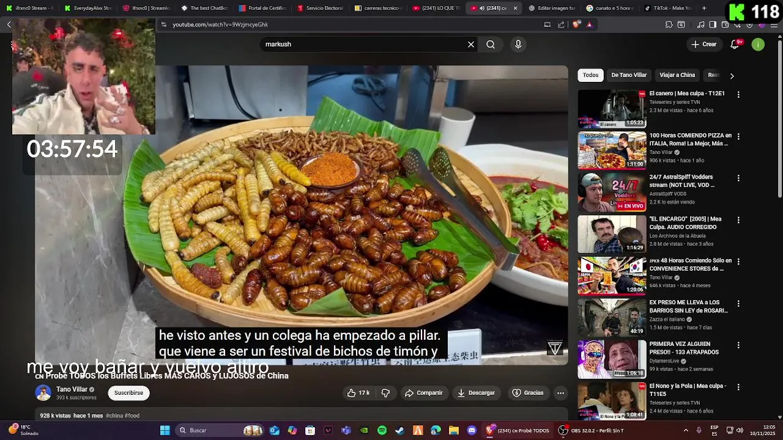This screenshot has height=440, width=783.
Task: Open El canero Mea culpa thumbnail
Action: point(612,109)
